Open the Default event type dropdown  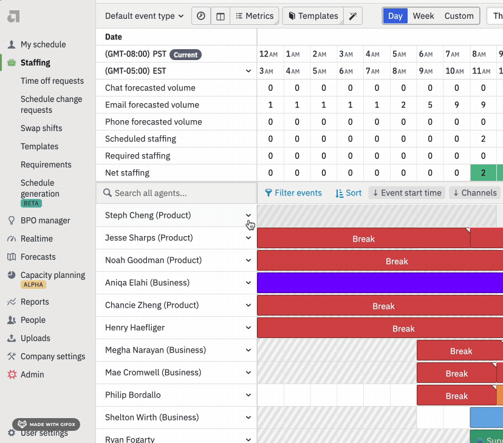click(x=144, y=16)
